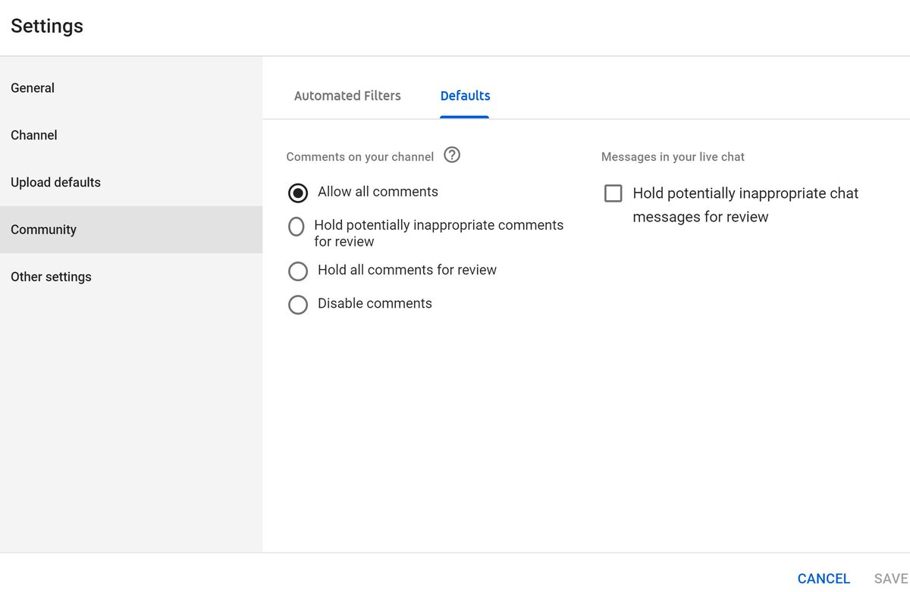Click the 'Hold all comments for review' label

[x=407, y=270]
